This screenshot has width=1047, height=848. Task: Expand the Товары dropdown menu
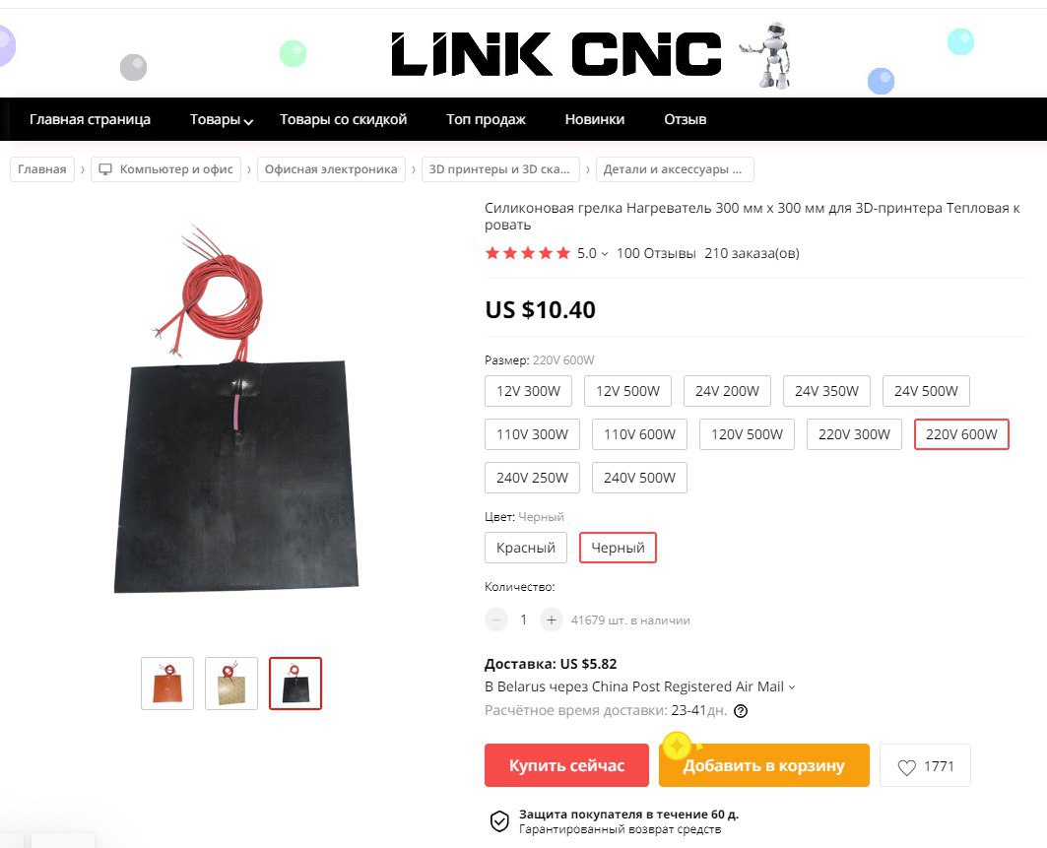click(221, 119)
